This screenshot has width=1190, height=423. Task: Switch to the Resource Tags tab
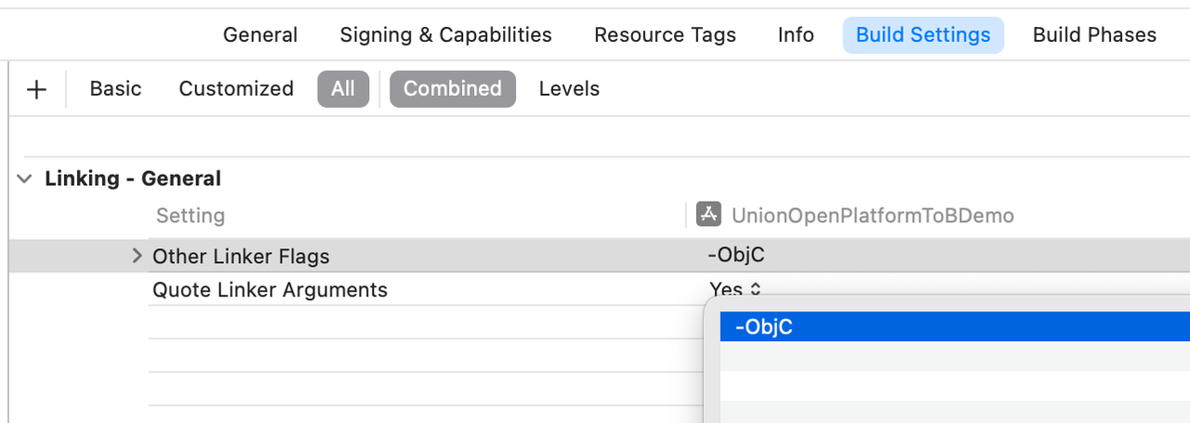coord(665,35)
